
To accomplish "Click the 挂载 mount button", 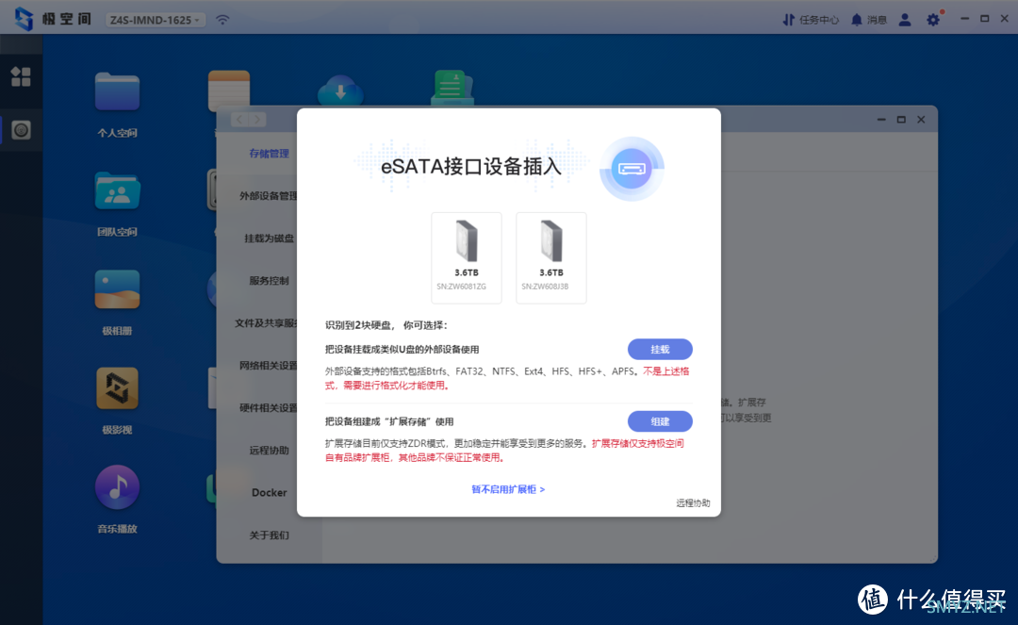I will tap(660, 349).
